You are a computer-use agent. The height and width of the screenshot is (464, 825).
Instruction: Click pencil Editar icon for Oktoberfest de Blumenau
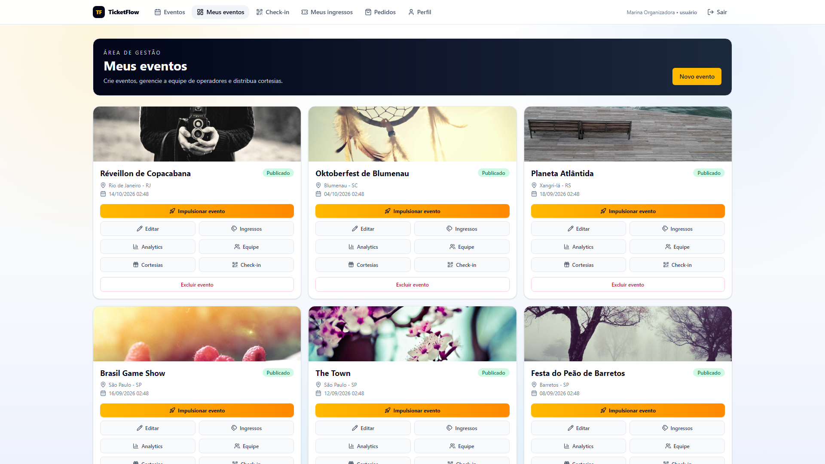[x=355, y=229]
